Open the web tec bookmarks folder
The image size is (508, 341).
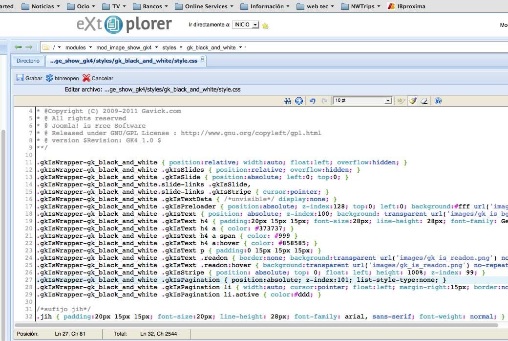315,6
